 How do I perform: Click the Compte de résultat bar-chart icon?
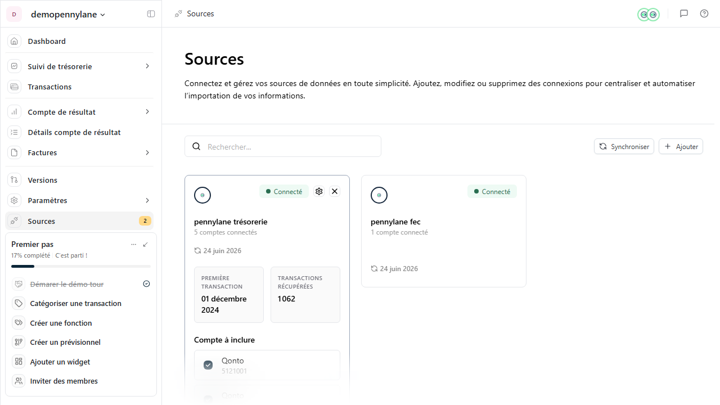14,112
